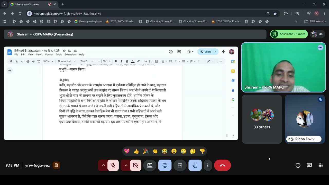Open the Edit menu

(23, 54)
